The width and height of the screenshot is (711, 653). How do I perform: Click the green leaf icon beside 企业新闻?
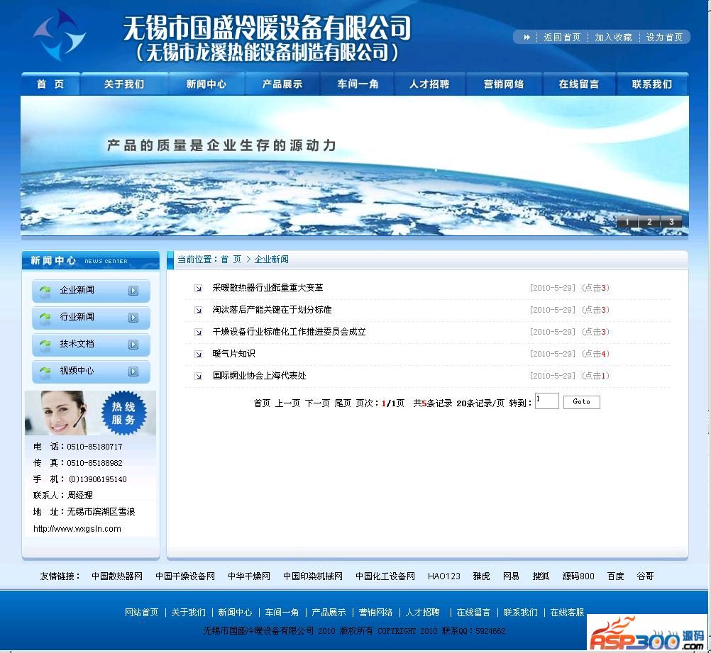tap(45, 291)
